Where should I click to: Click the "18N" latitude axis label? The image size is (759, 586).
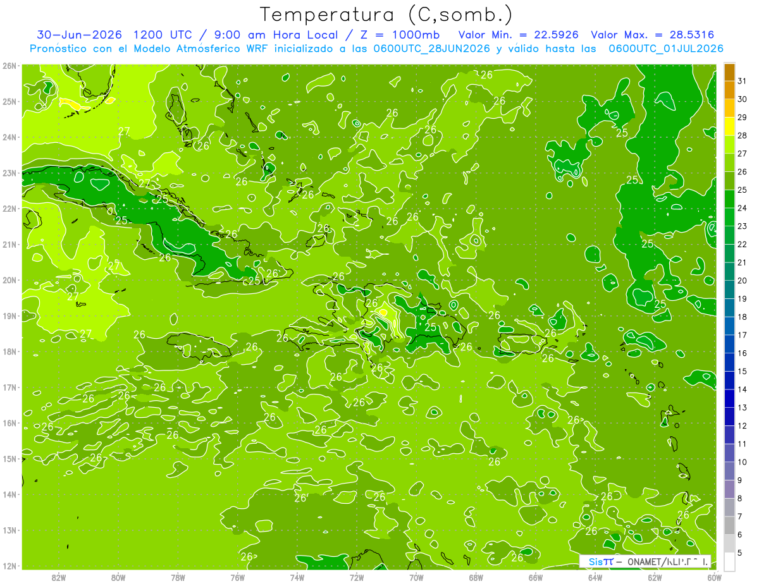point(9,351)
